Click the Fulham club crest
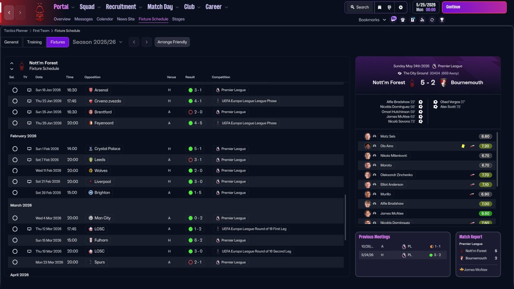 click(91, 240)
